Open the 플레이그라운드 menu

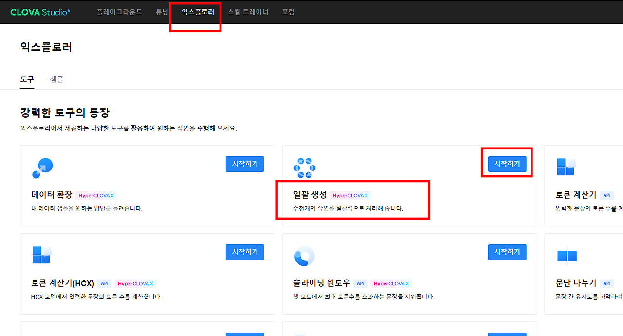coord(119,12)
